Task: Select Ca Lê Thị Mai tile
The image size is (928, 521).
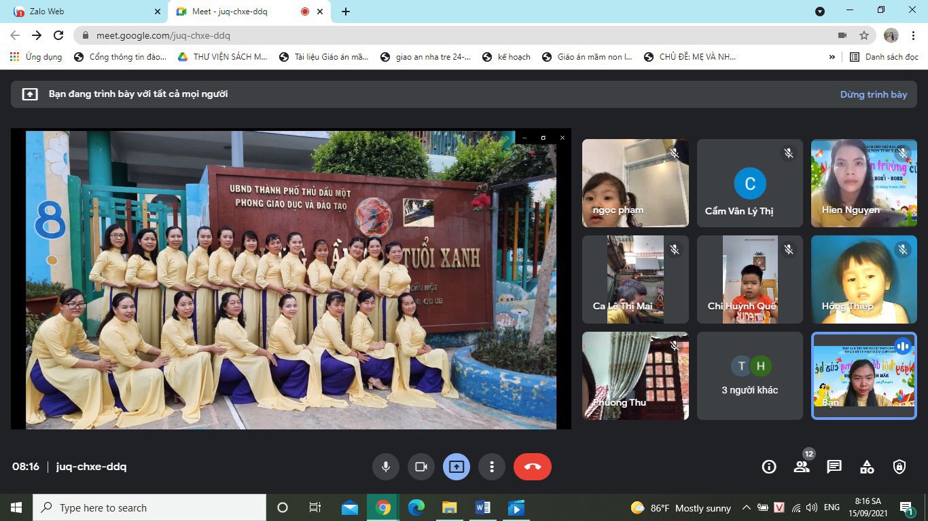Action: click(x=635, y=279)
